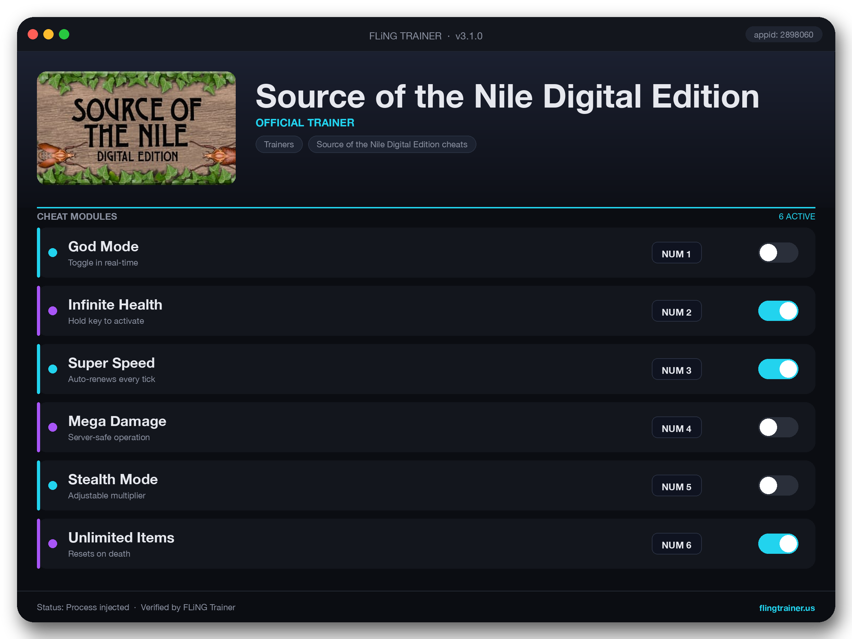Select the NUM 2 hotkey badge
Screen dimensions: 852x639
point(676,311)
